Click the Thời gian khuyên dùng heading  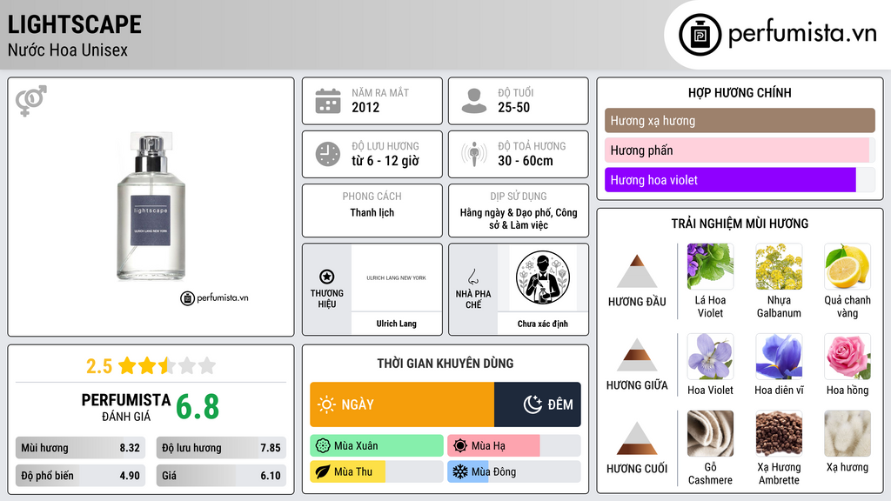(x=445, y=363)
